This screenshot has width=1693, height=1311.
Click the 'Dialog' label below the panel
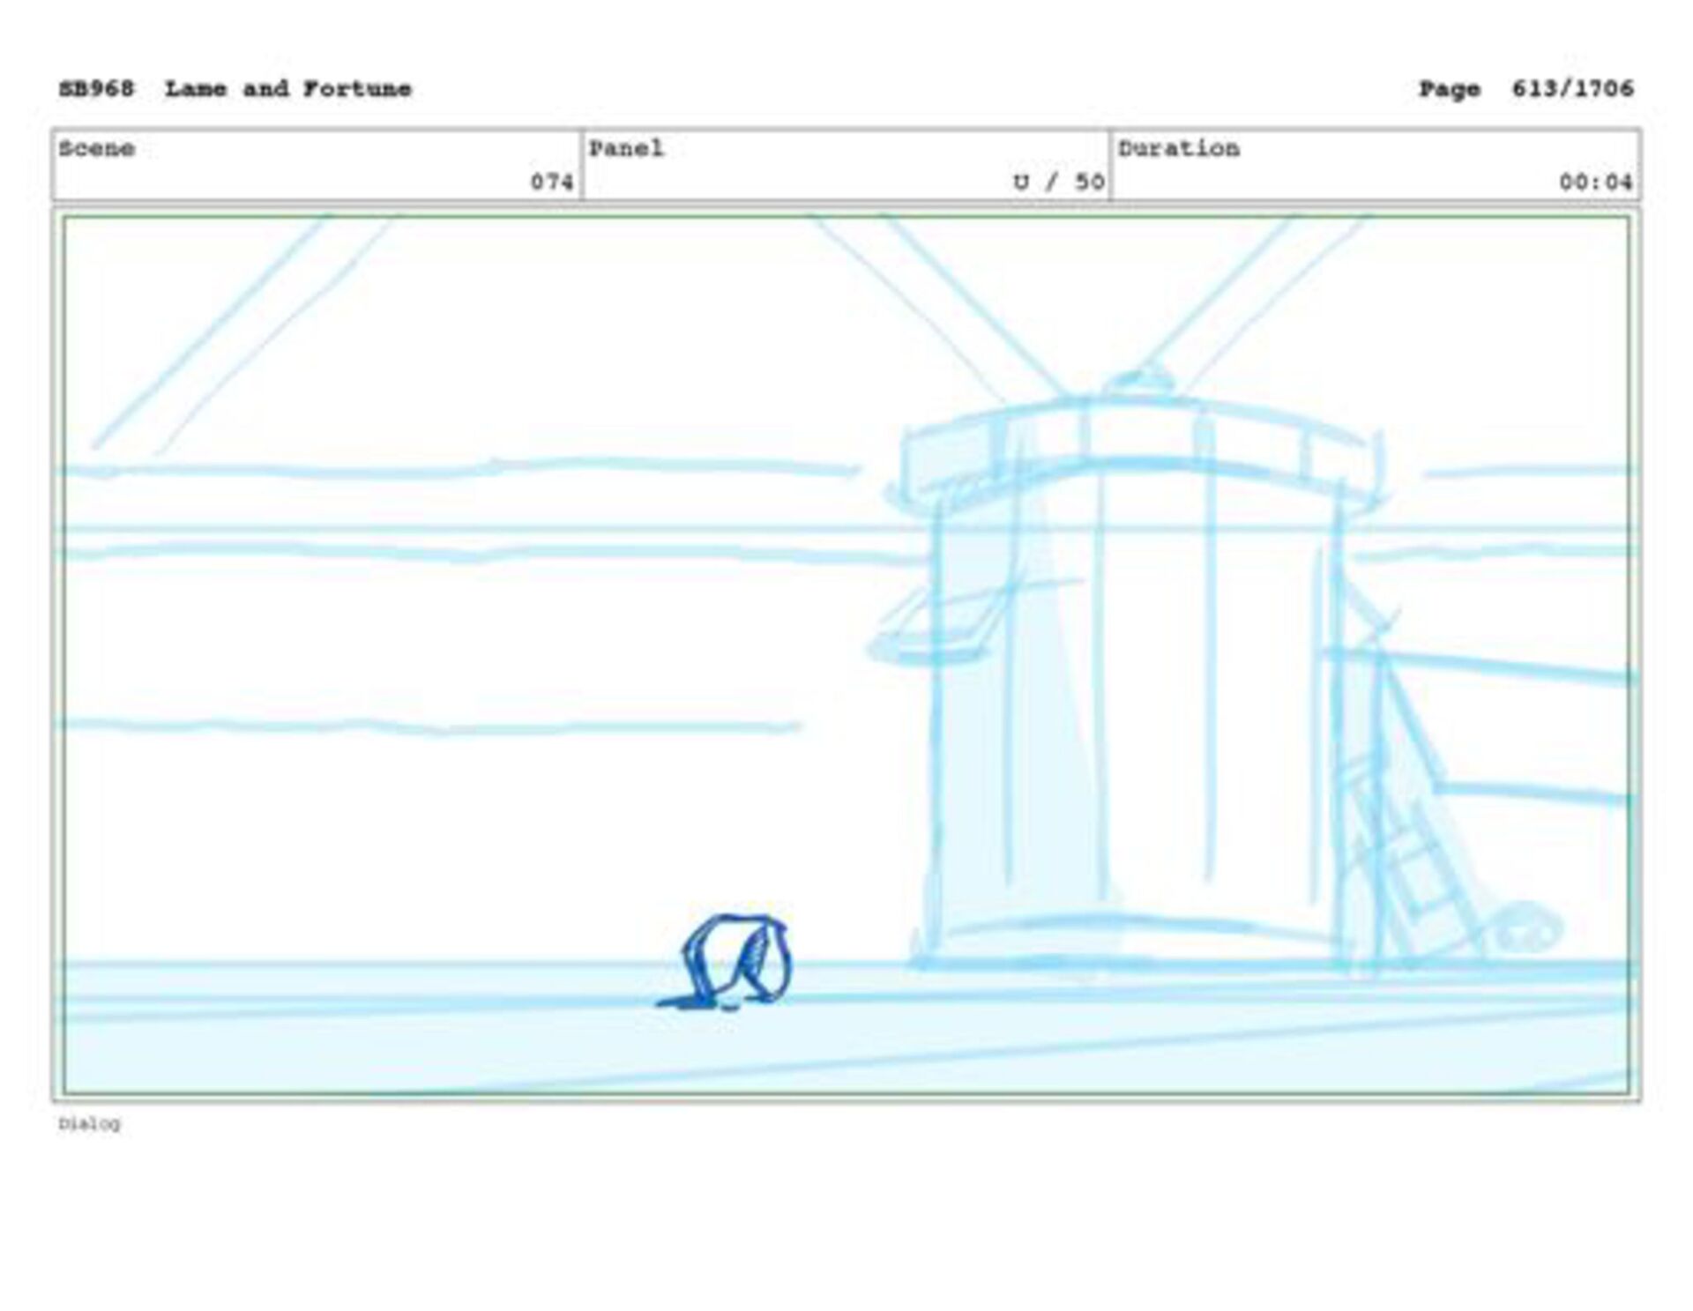(x=89, y=1123)
